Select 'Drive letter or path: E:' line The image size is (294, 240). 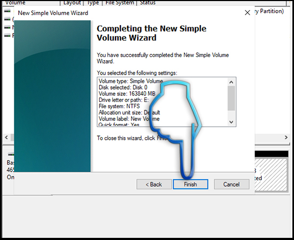pos(123,100)
